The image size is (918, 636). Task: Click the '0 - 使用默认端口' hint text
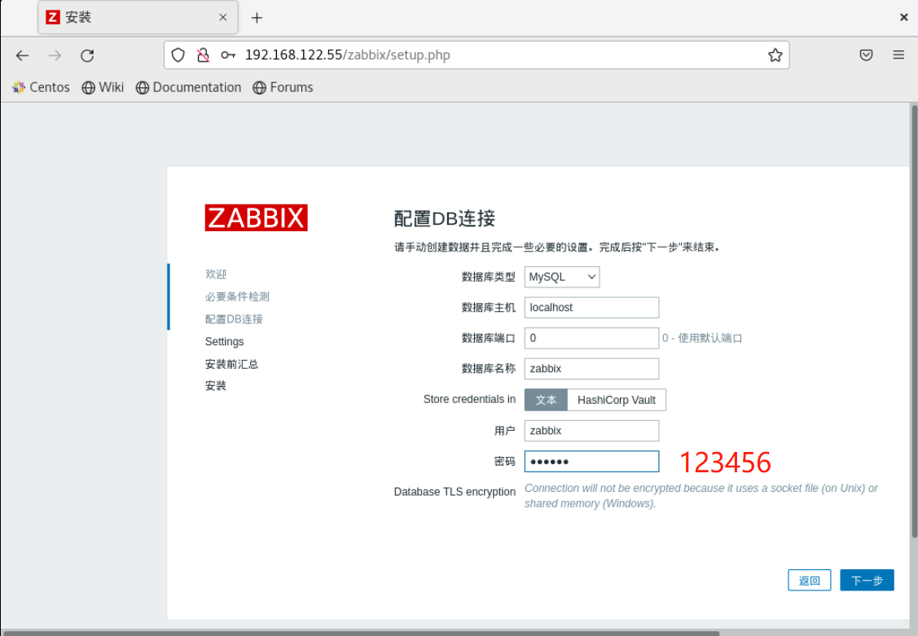tap(702, 338)
